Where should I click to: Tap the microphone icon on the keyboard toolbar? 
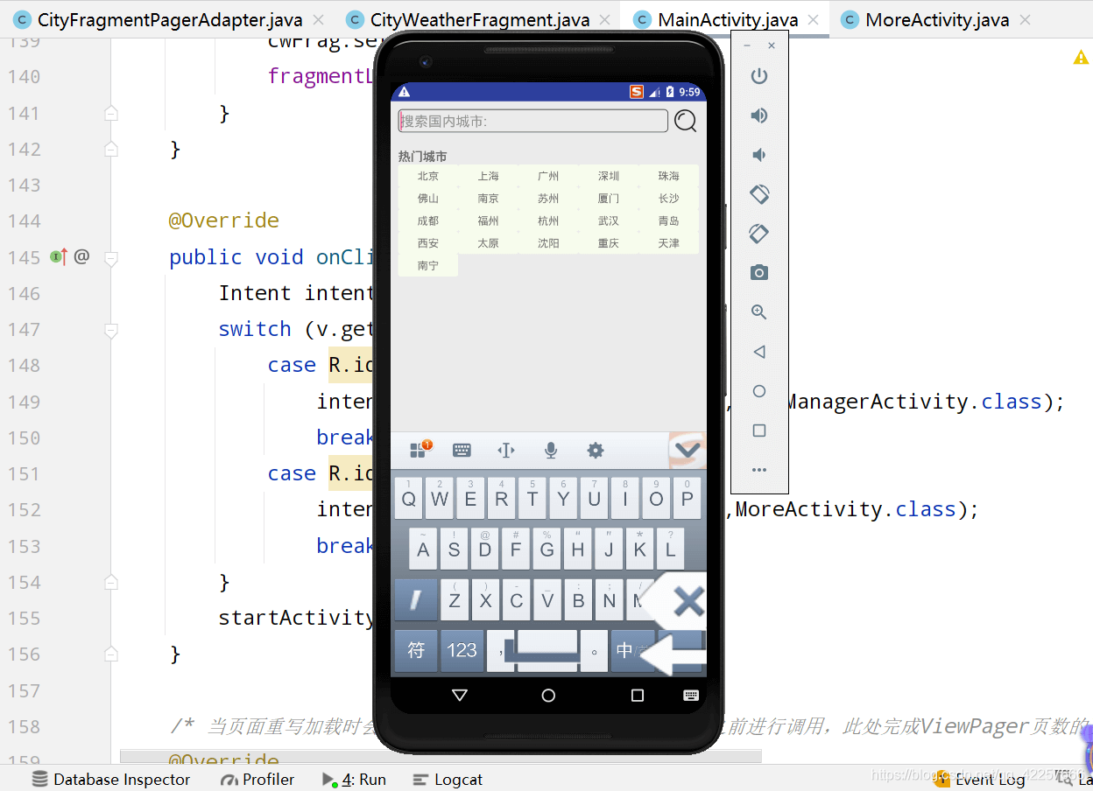pos(550,450)
